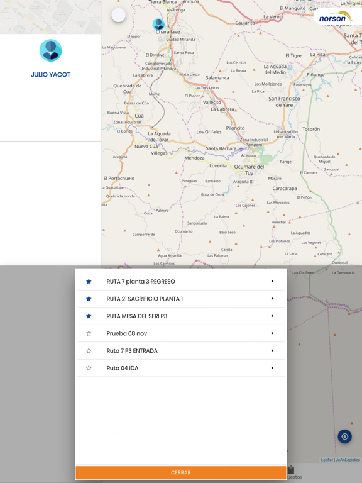Click San Francisco de Yare map label
This screenshot has height=483, width=362.
[284, 102]
